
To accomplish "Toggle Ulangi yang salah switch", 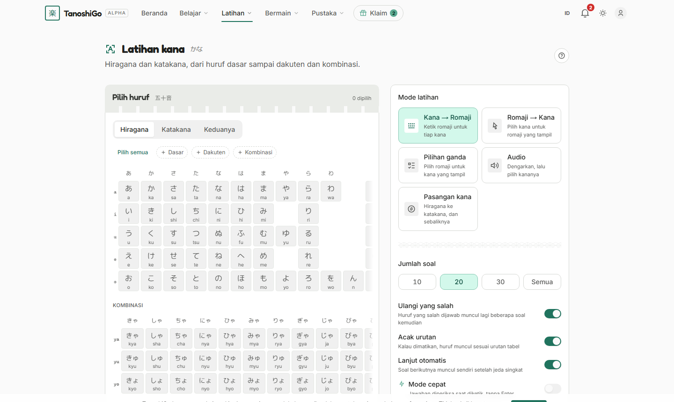I will [553, 314].
